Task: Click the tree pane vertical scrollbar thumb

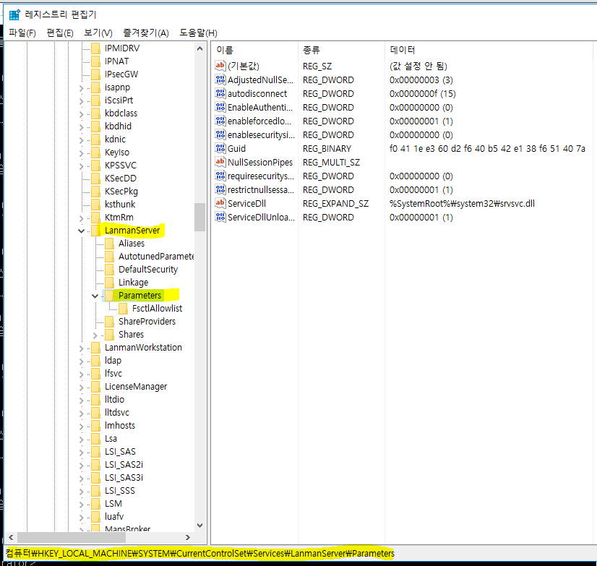Action: 200,217
